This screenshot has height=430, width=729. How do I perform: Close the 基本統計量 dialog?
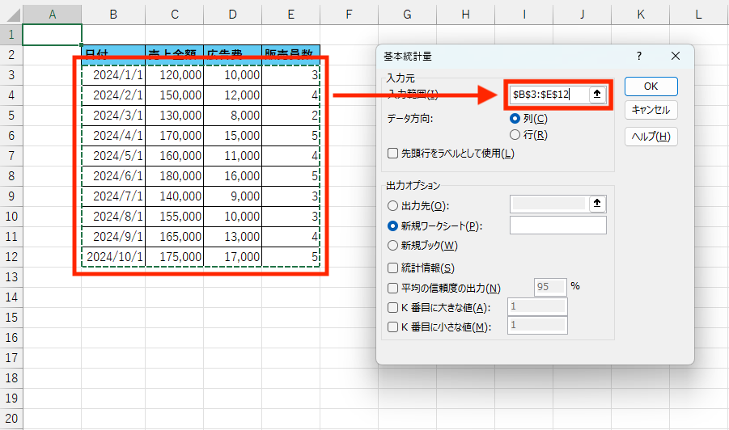click(x=676, y=57)
